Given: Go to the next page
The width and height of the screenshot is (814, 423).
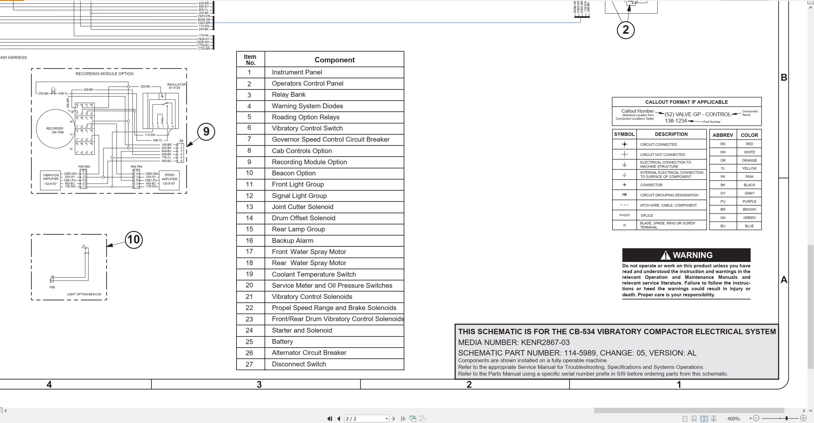Looking at the screenshot, I should [x=394, y=419].
